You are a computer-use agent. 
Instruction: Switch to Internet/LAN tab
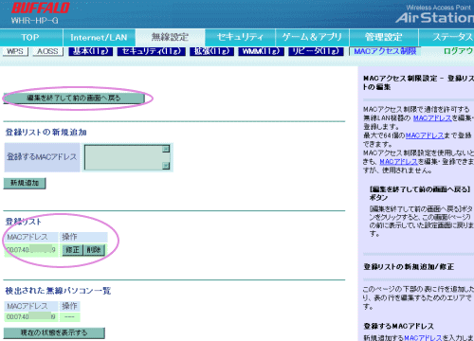tap(99, 38)
